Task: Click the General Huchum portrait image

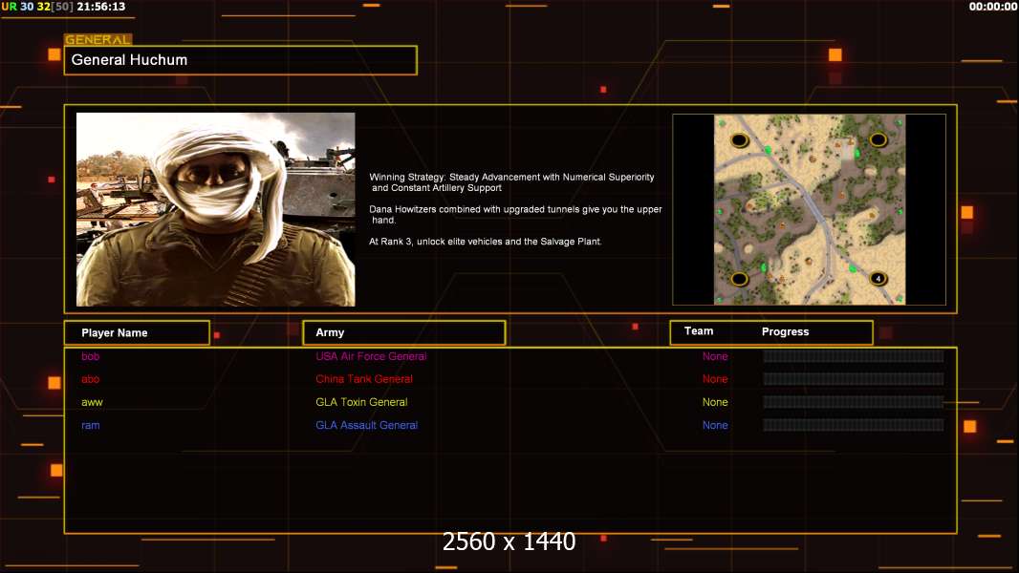Action: coord(215,209)
